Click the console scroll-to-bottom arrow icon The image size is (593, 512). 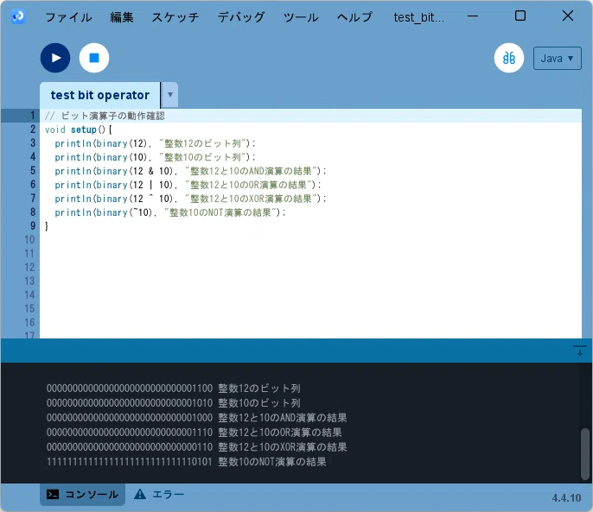tap(580, 351)
